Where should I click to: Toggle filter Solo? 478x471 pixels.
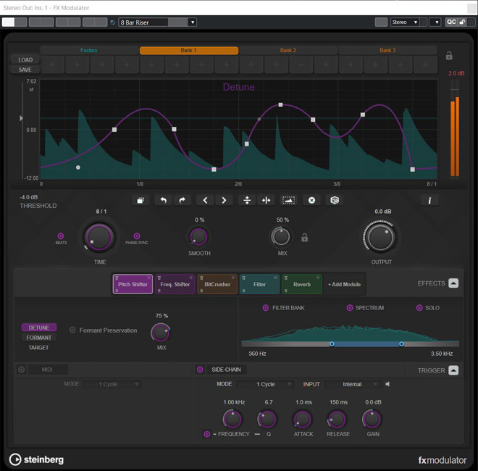point(419,308)
